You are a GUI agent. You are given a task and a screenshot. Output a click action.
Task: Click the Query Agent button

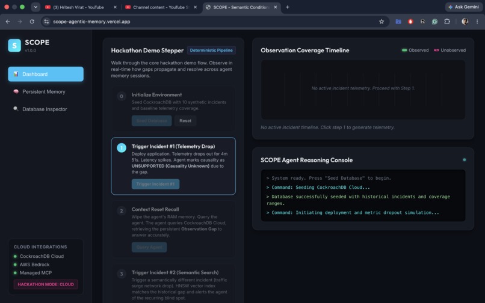coord(149,247)
